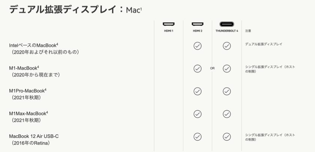
Task: Click the デュアル拡張ディスプレイ page heading
Action: [63, 10]
